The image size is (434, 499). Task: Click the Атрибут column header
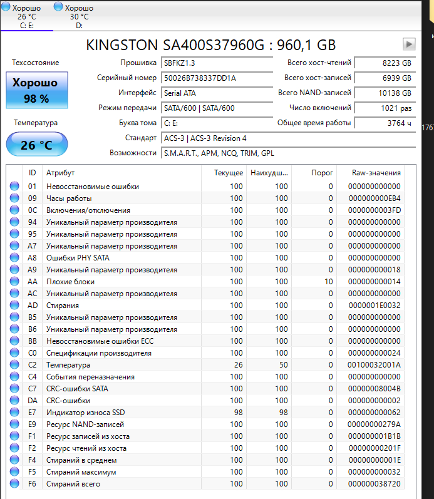click(x=122, y=173)
